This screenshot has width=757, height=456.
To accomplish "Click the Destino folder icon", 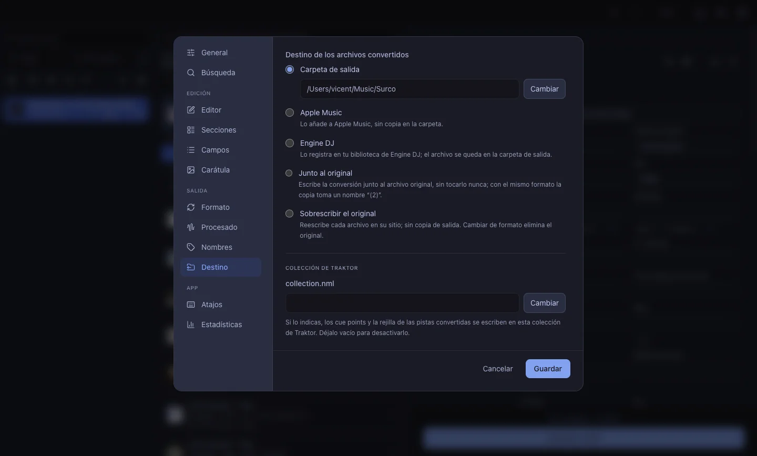I will [191, 267].
